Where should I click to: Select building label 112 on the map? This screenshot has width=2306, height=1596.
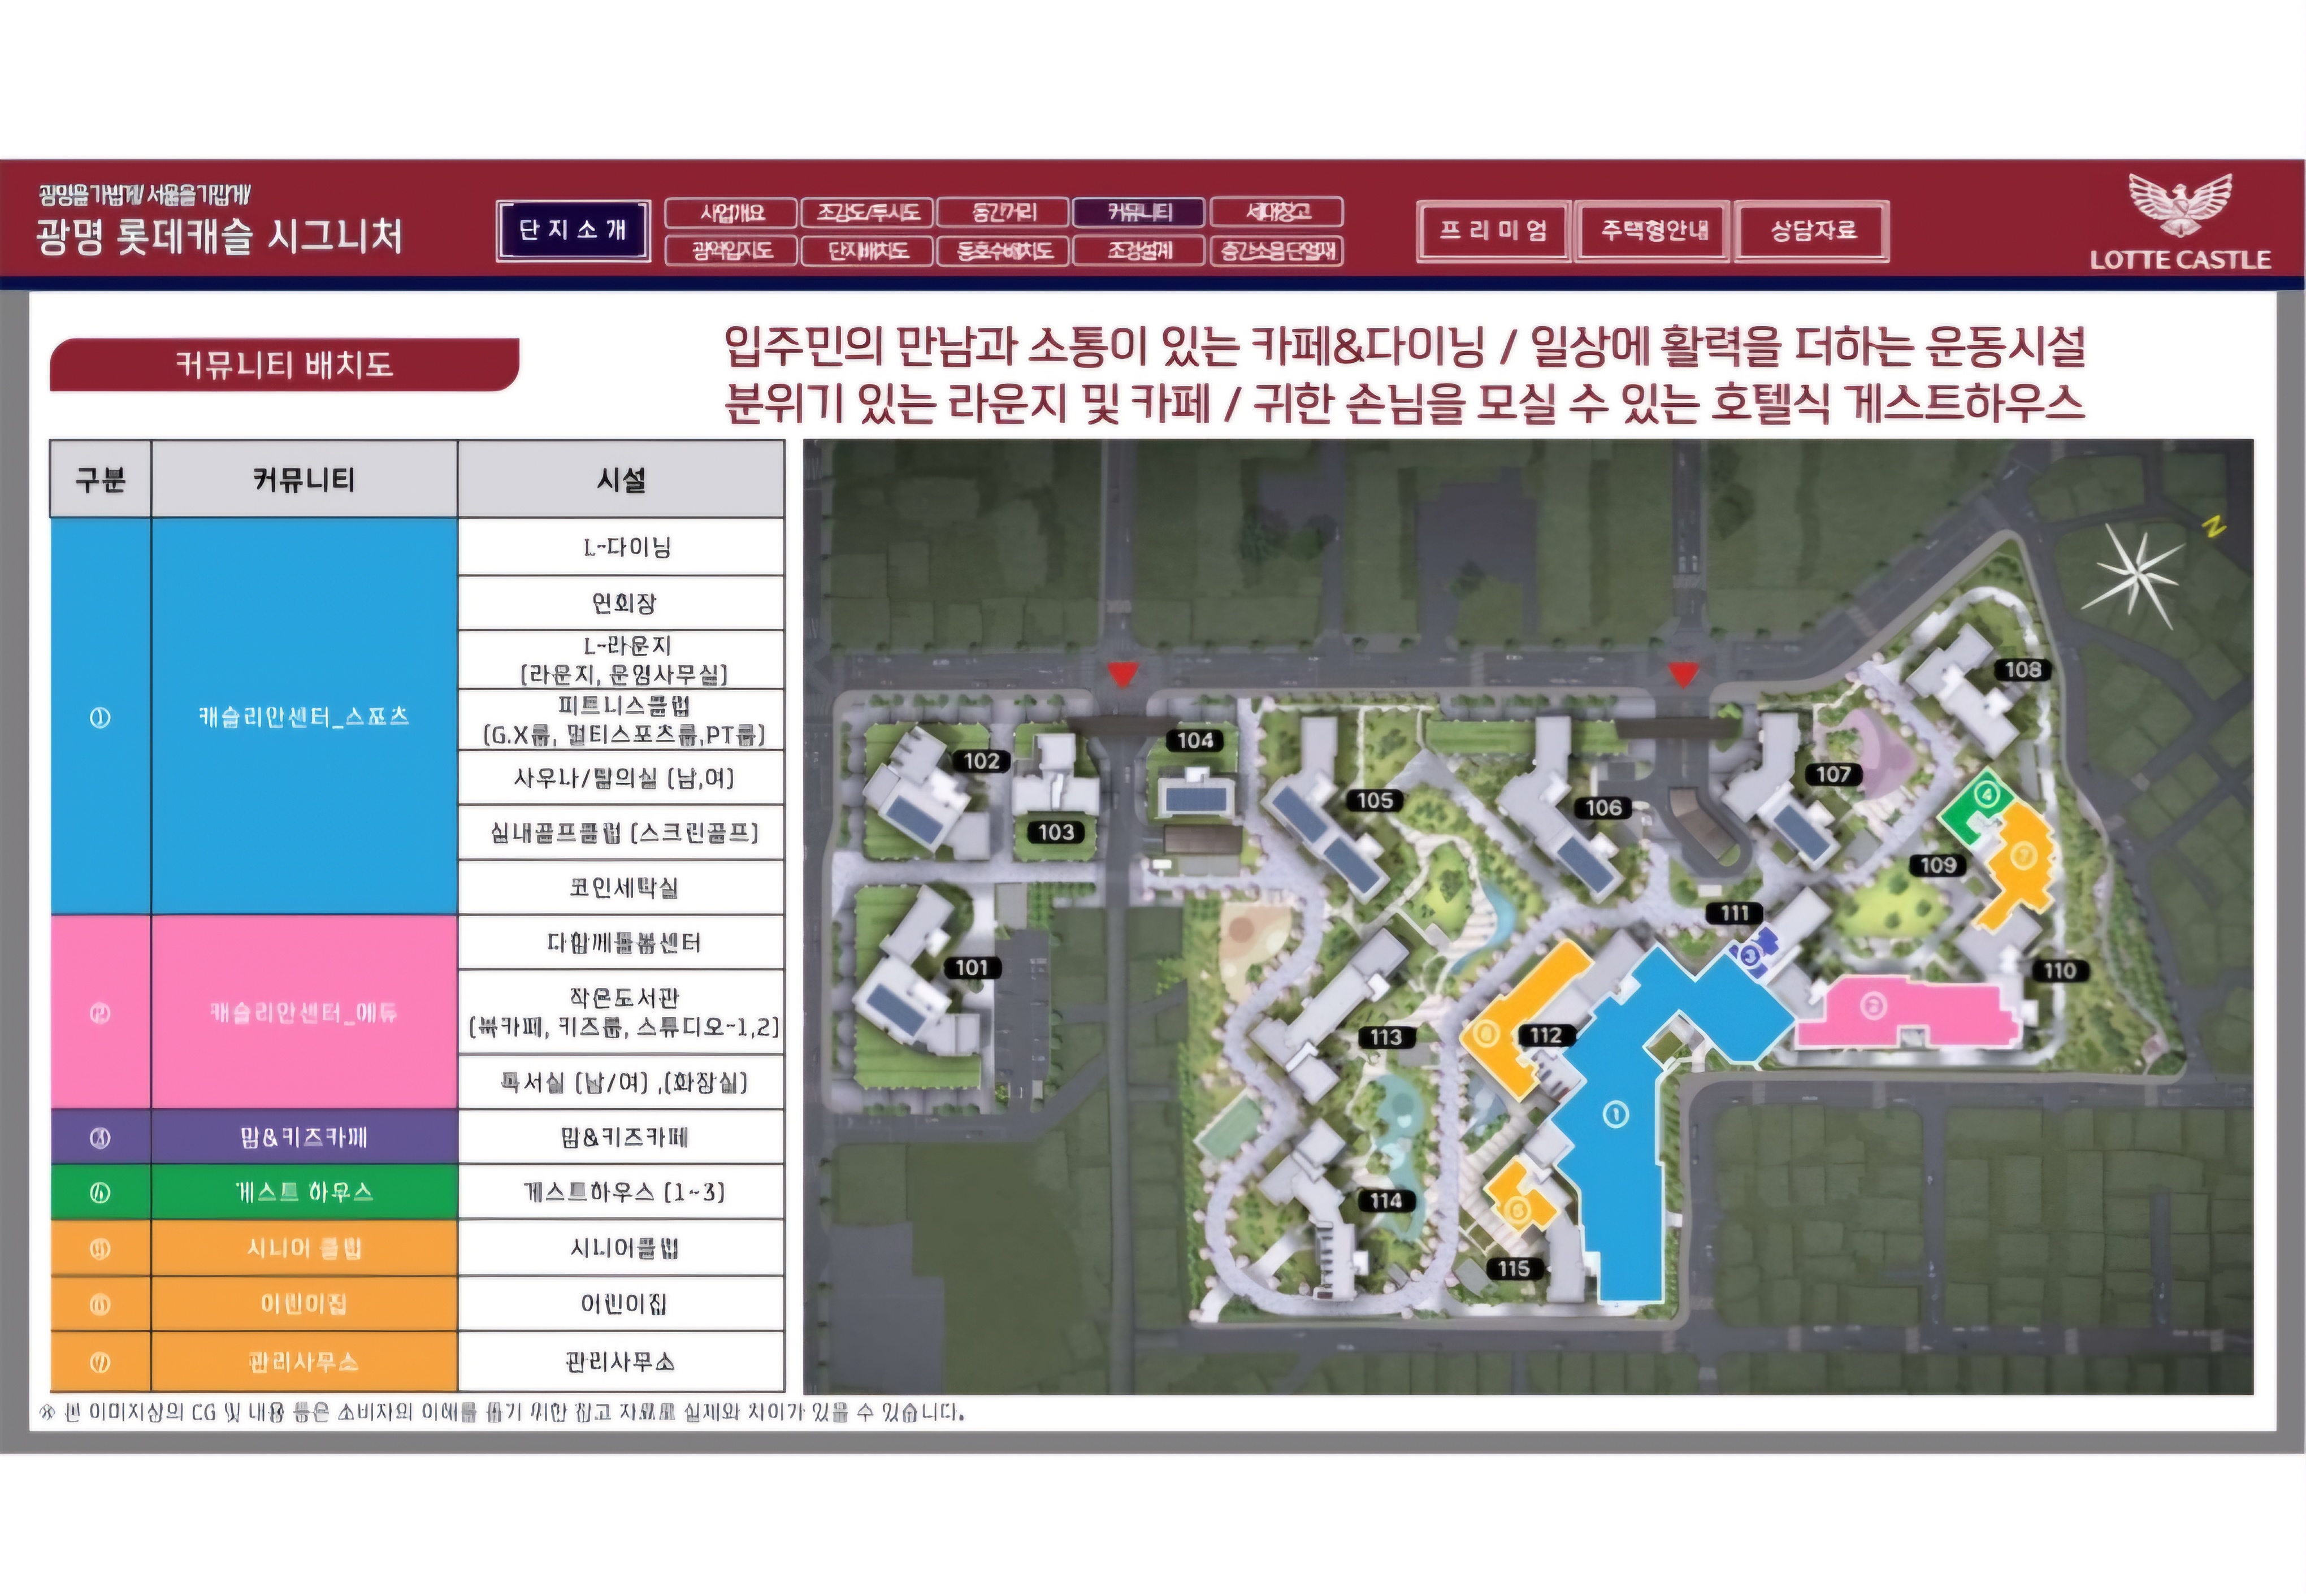click(1546, 1035)
